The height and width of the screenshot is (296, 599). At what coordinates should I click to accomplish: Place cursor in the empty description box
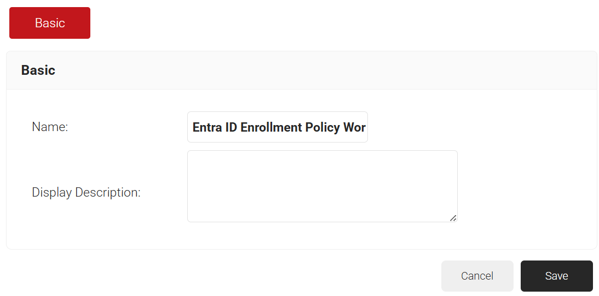[x=322, y=186]
